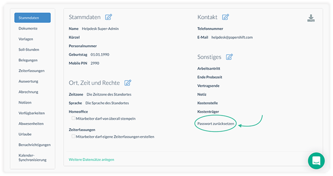Go to Notizen in the sidebar

point(25,103)
